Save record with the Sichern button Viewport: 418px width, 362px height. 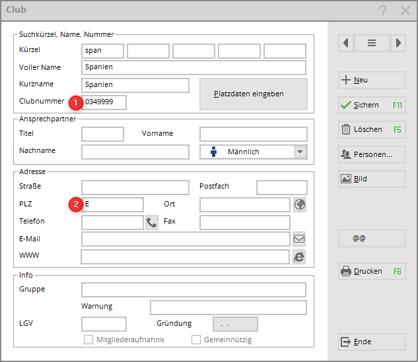point(372,105)
